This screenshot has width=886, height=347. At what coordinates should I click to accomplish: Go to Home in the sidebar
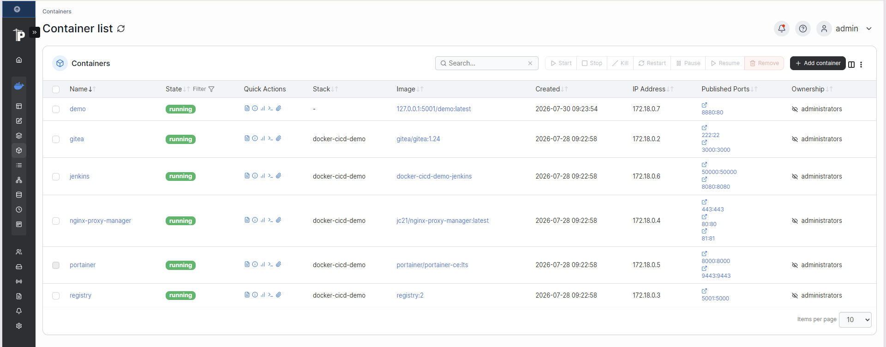coord(19,60)
